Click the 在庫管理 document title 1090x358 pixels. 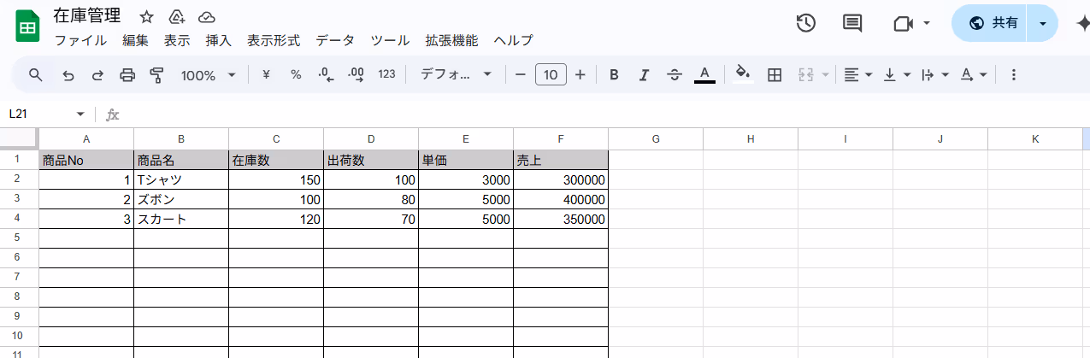[86, 16]
